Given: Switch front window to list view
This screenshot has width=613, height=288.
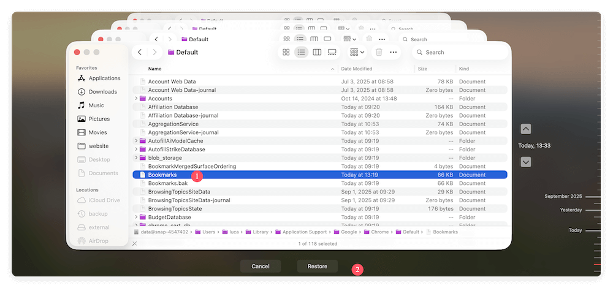Looking at the screenshot, I should (301, 52).
